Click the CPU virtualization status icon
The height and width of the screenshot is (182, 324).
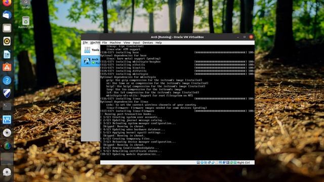pos(228,163)
